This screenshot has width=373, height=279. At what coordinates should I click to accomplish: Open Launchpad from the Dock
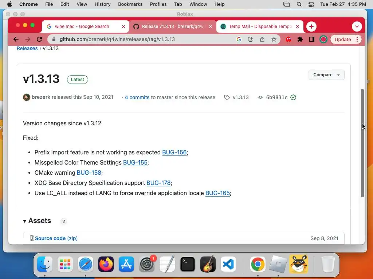point(65,264)
